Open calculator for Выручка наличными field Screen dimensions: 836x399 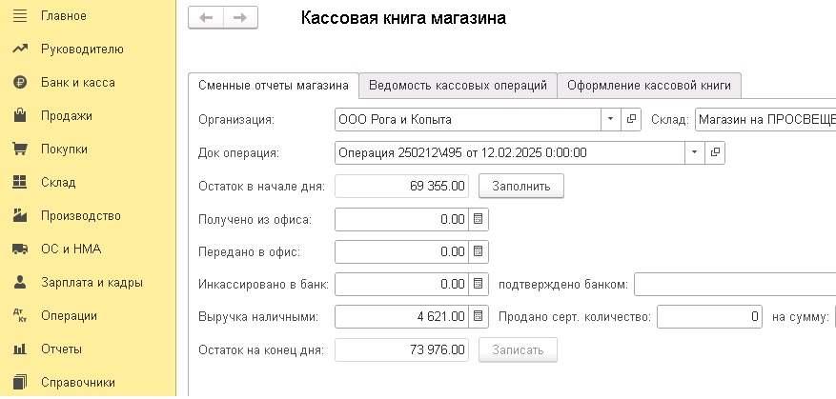(x=479, y=316)
